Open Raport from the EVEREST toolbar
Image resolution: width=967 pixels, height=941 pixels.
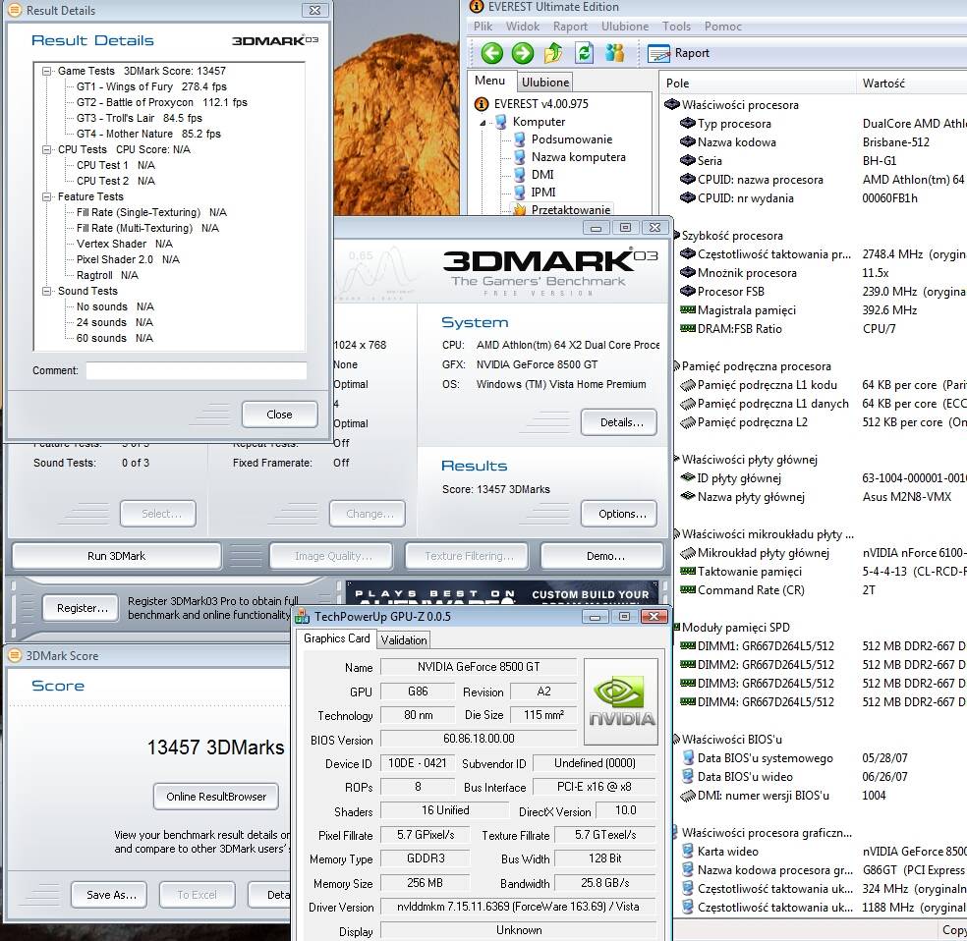[678, 54]
